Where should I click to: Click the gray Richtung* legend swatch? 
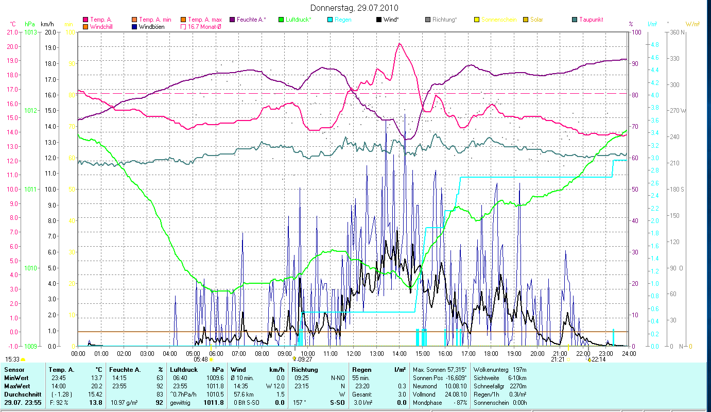[428, 20]
